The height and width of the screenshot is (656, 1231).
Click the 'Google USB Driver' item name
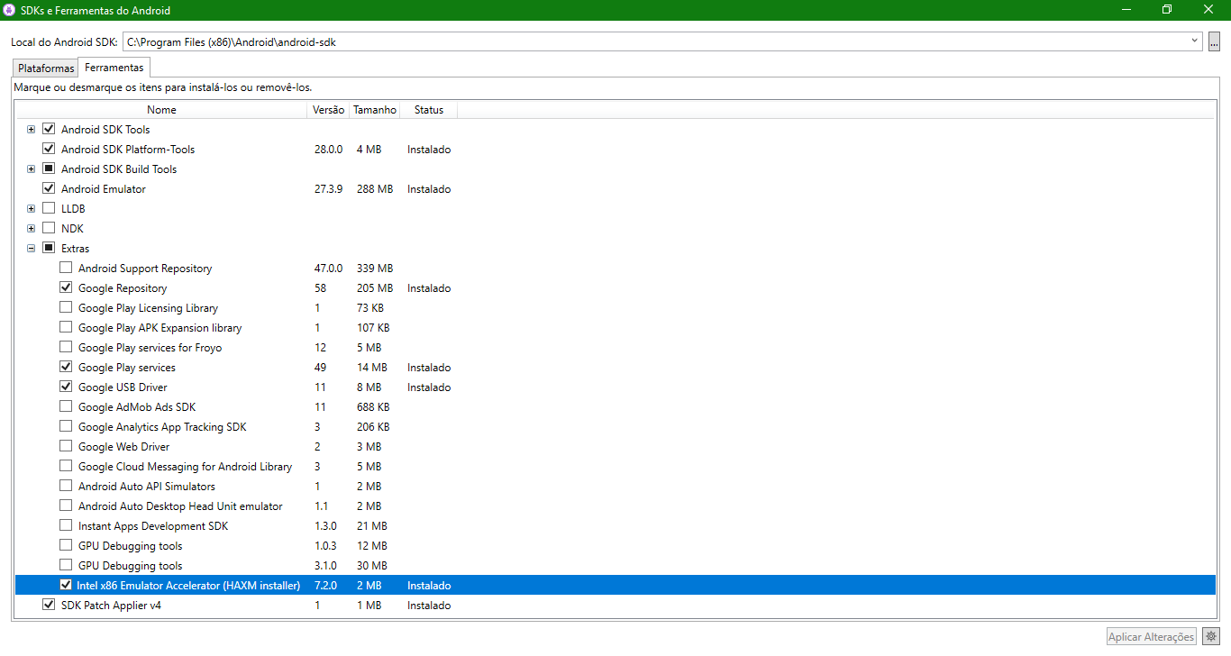click(x=123, y=387)
